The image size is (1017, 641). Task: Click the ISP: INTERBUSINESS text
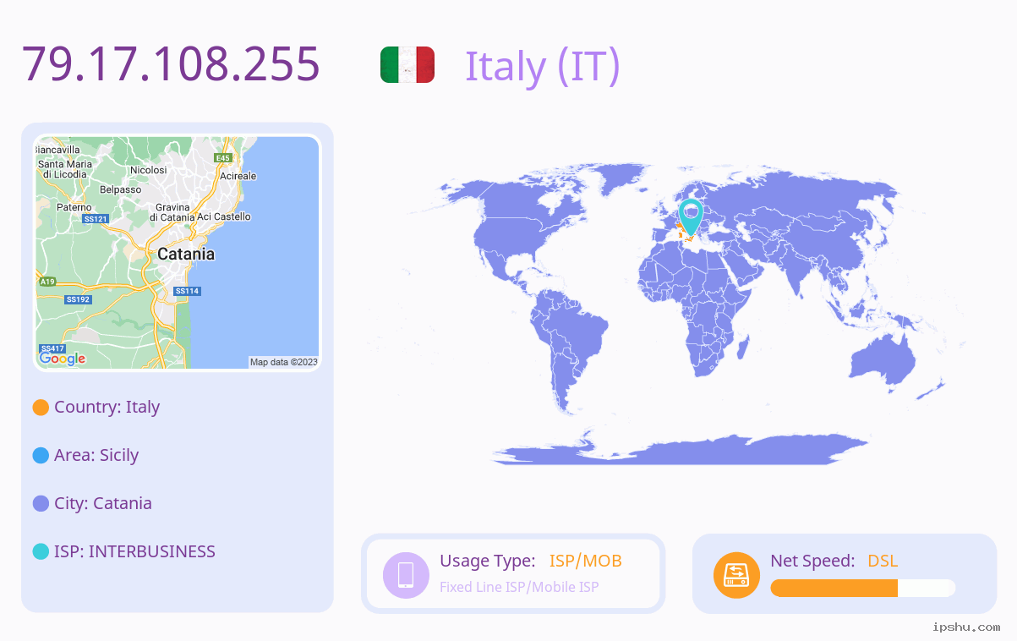click(x=134, y=551)
